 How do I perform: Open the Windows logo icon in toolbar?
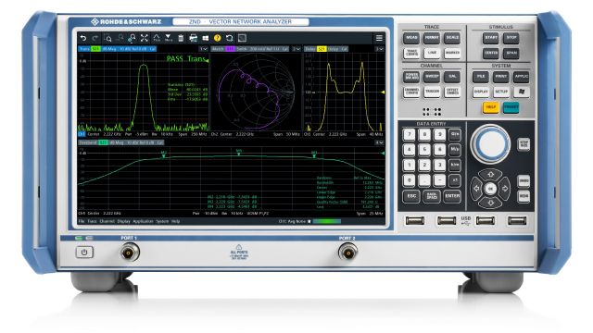point(206,38)
